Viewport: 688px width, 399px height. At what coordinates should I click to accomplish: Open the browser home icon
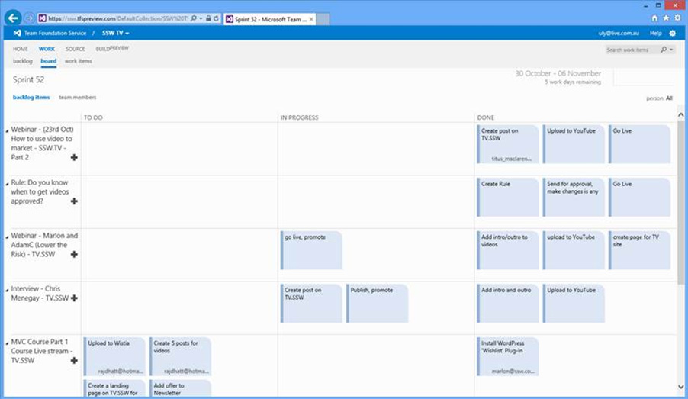654,18
